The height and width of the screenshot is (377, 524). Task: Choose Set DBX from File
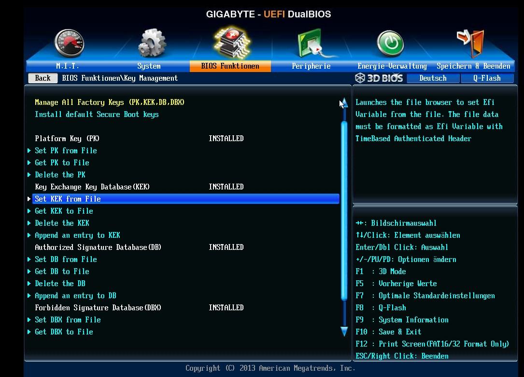(68, 320)
